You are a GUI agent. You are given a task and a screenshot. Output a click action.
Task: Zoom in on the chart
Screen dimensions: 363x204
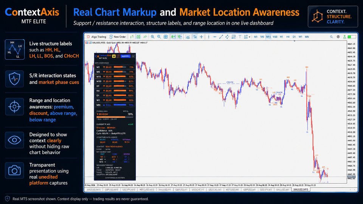[152, 37]
